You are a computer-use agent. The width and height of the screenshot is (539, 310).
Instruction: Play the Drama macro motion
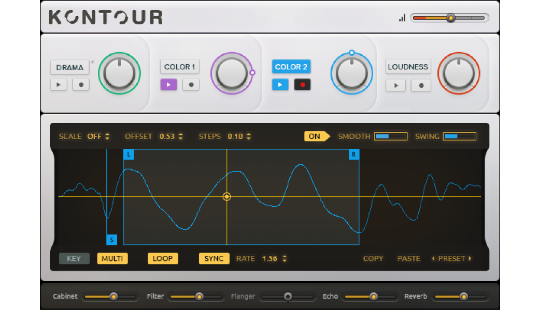tap(59, 85)
